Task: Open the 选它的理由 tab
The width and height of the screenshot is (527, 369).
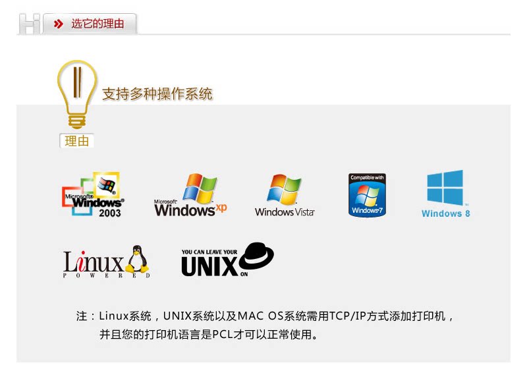Action: tap(90, 24)
